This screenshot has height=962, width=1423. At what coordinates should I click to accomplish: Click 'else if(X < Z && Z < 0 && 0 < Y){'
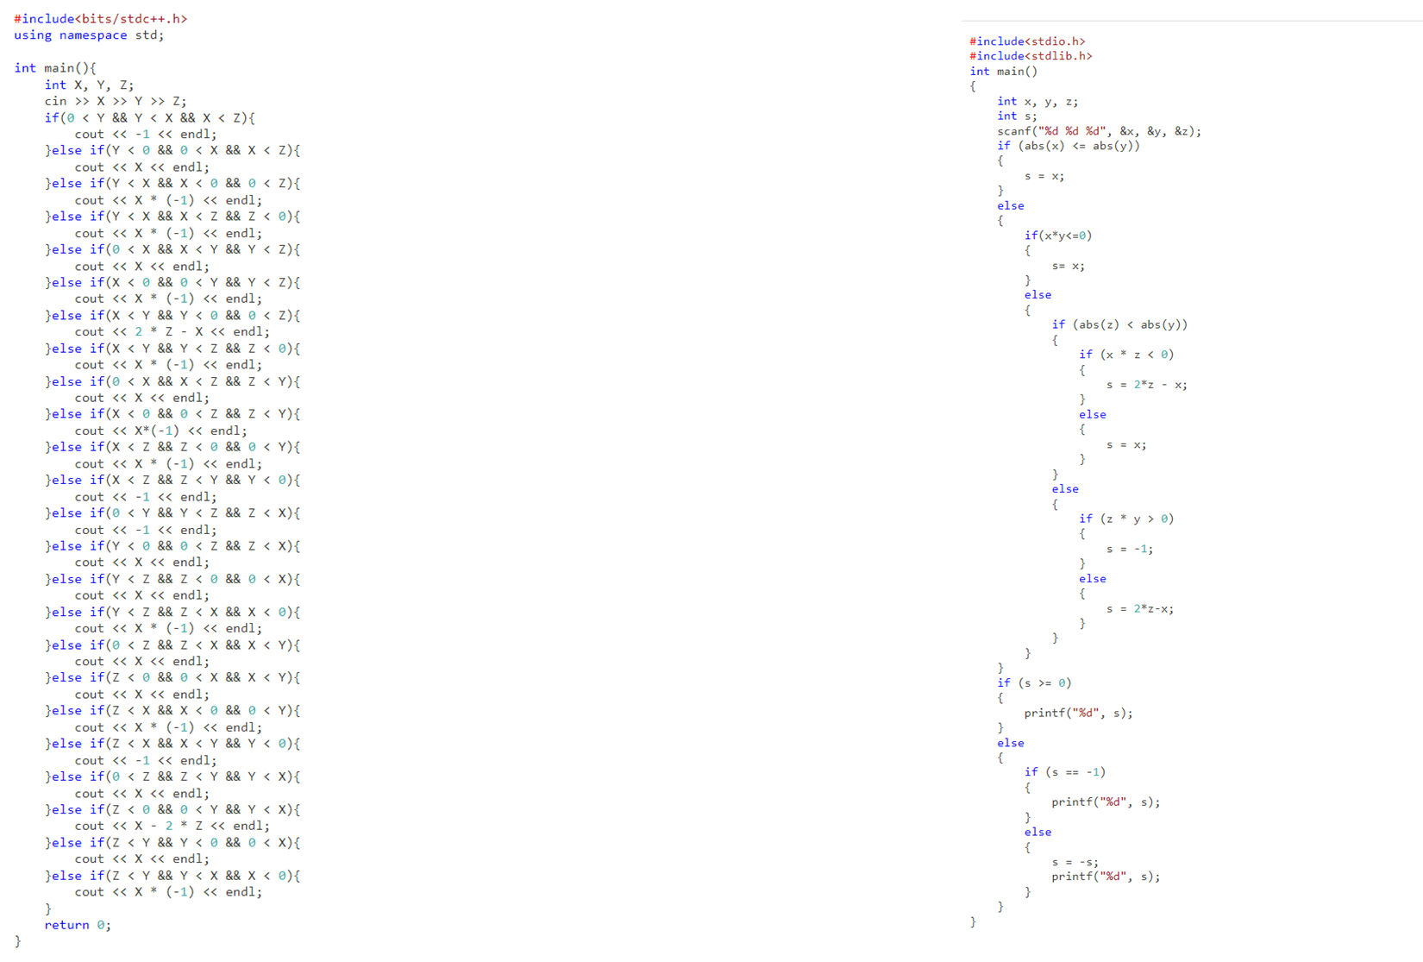pos(176,447)
